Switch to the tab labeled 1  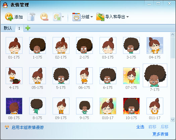(x=19, y=28)
